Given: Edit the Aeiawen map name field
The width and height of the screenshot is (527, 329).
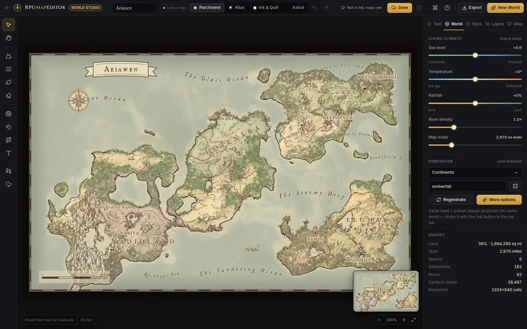Looking at the screenshot, I should [x=134, y=8].
